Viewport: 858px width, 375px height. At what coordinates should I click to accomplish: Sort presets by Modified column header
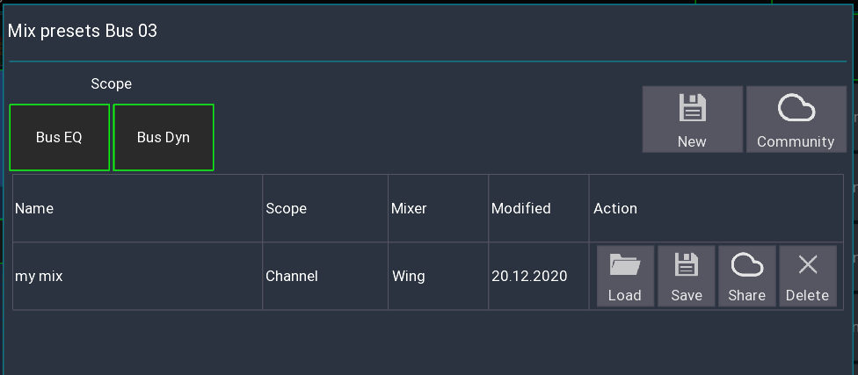[521, 208]
